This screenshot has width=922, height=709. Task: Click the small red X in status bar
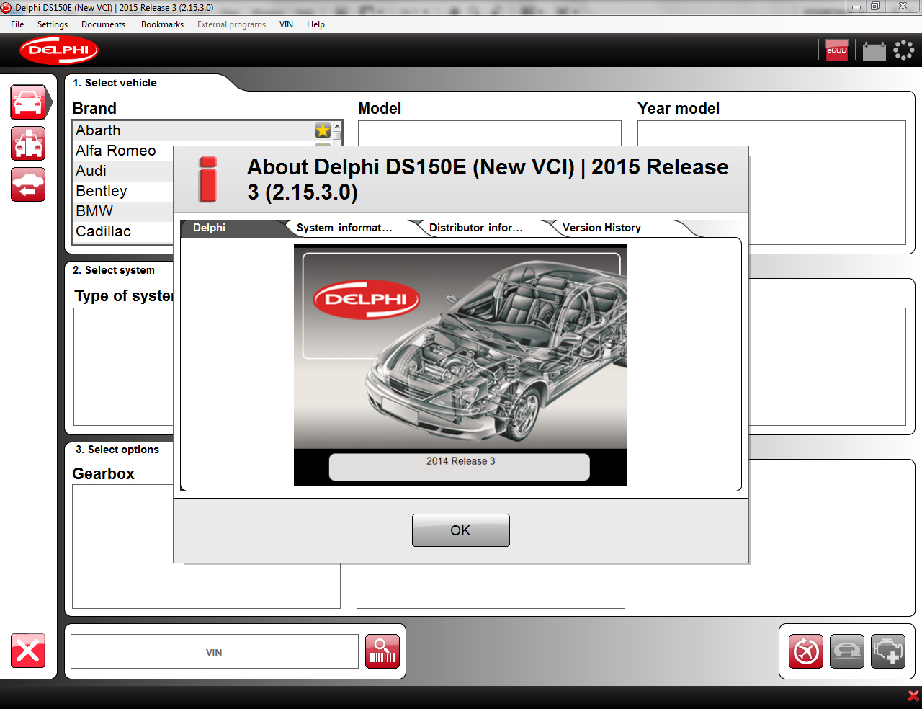(913, 696)
